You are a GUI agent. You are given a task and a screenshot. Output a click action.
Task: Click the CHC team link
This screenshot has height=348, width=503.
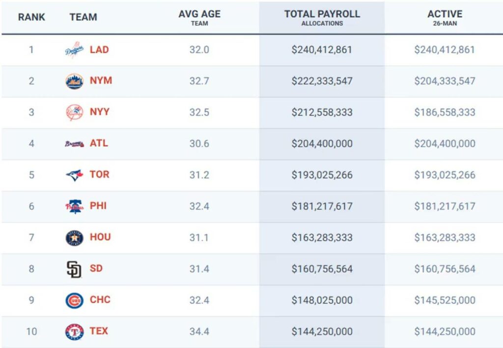click(x=100, y=299)
